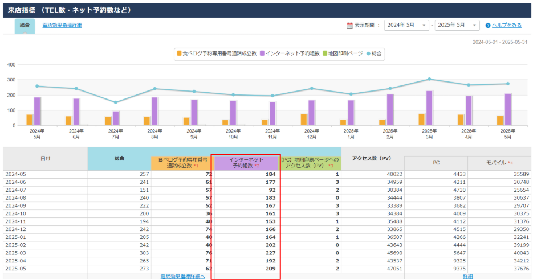Image resolution: width=533 pixels, height=280 pixels.
Task: Toggle the orange 食べログ予約専用番号通話成立数 legend swatch
Action: tap(179, 53)
